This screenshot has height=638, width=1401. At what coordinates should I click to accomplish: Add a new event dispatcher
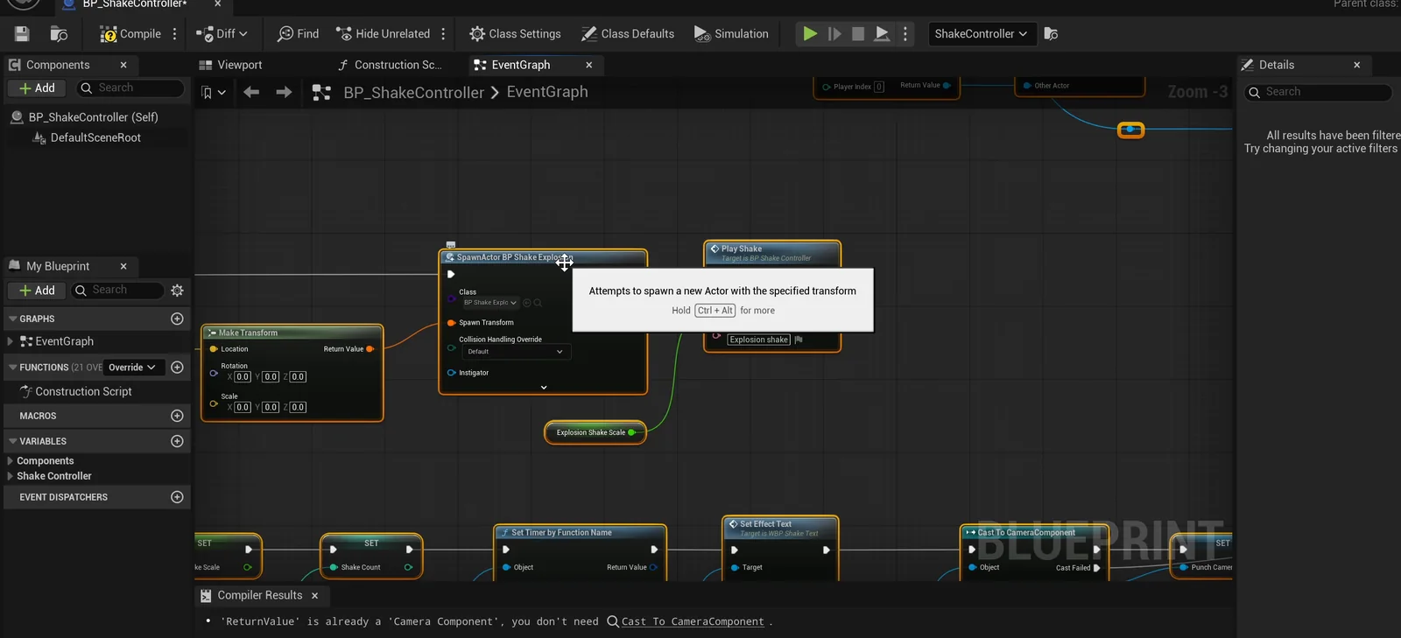click(177, 497)
